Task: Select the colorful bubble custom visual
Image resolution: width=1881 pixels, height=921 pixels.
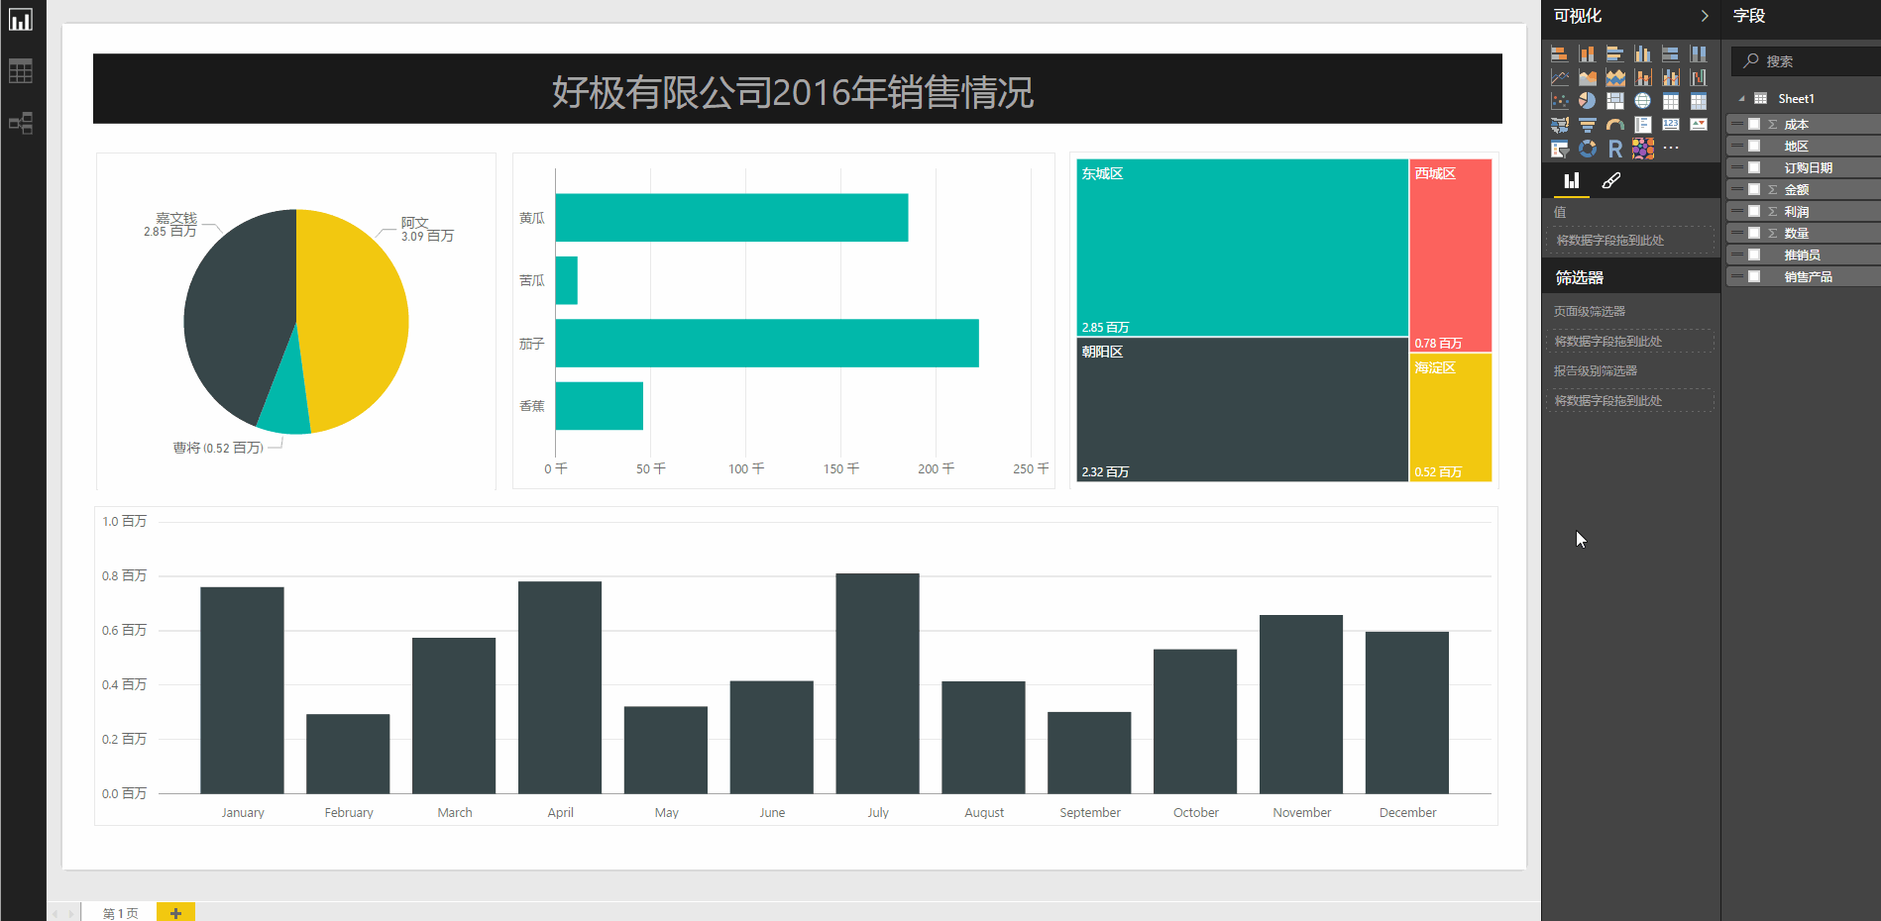Action: click(x=1642, y=149)
